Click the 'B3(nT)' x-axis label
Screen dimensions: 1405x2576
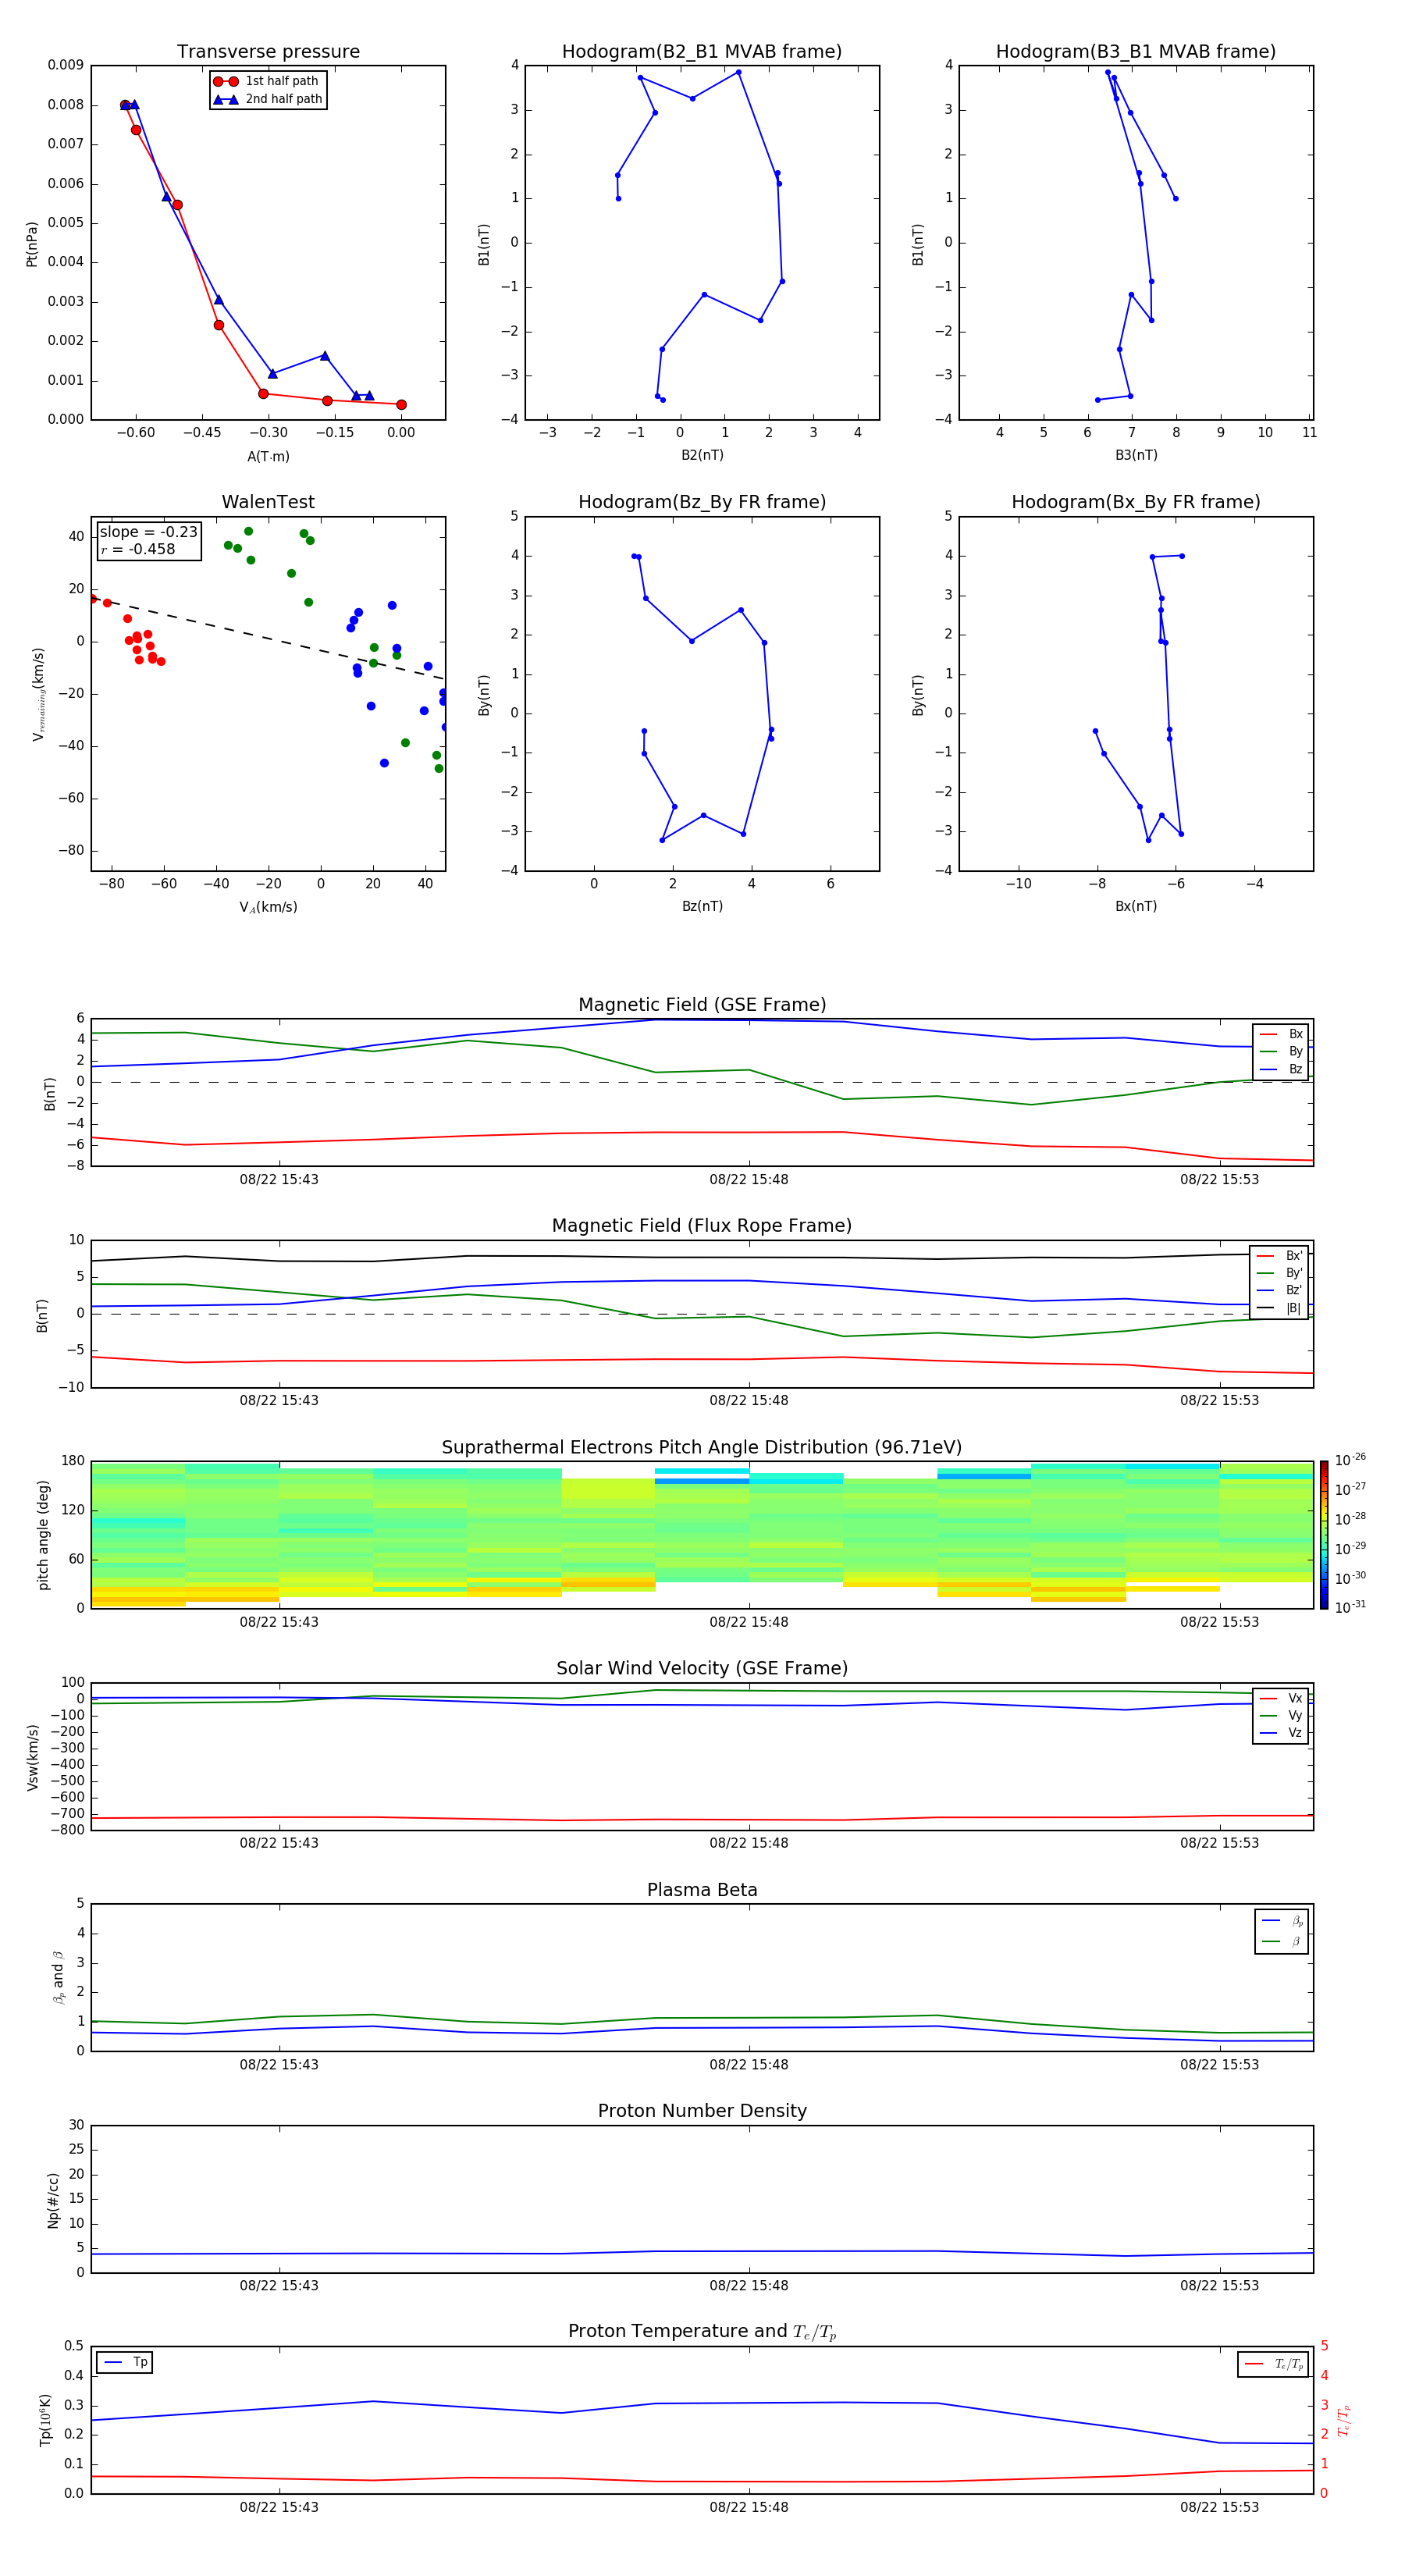click(x=1136, y=455)
